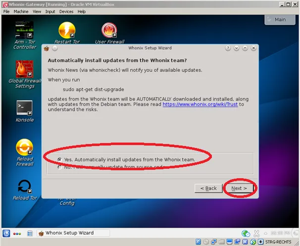Click the Main activity button
This screenshot has width=300, height=246.
pyautogui.click(x=280, y=19)
